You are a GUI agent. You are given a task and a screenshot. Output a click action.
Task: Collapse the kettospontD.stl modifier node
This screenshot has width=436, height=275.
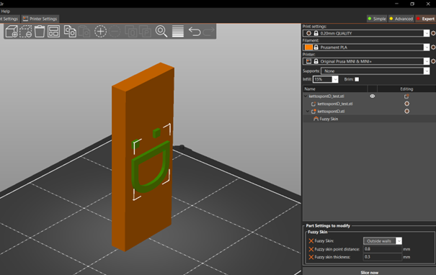tap(308, 111)
